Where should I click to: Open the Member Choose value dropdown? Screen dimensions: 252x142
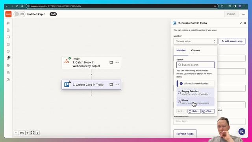(195, 41)
